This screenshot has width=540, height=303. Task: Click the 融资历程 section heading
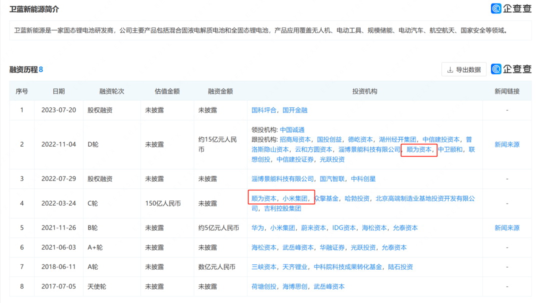(23, 69)
